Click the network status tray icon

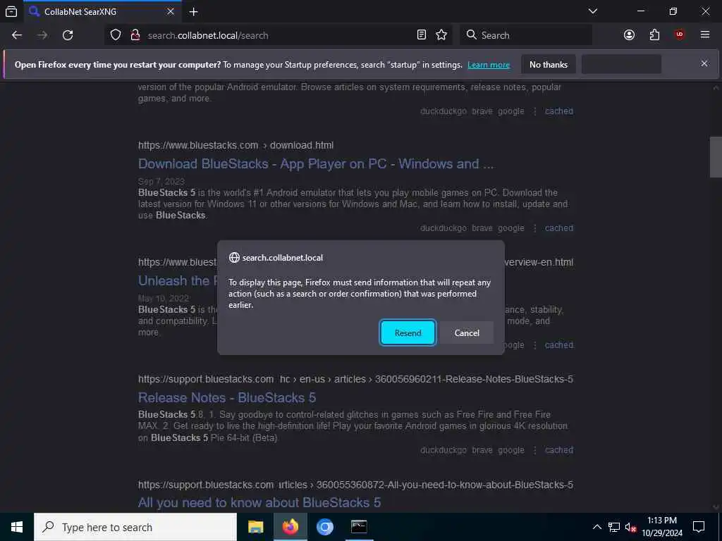(614, 527)
